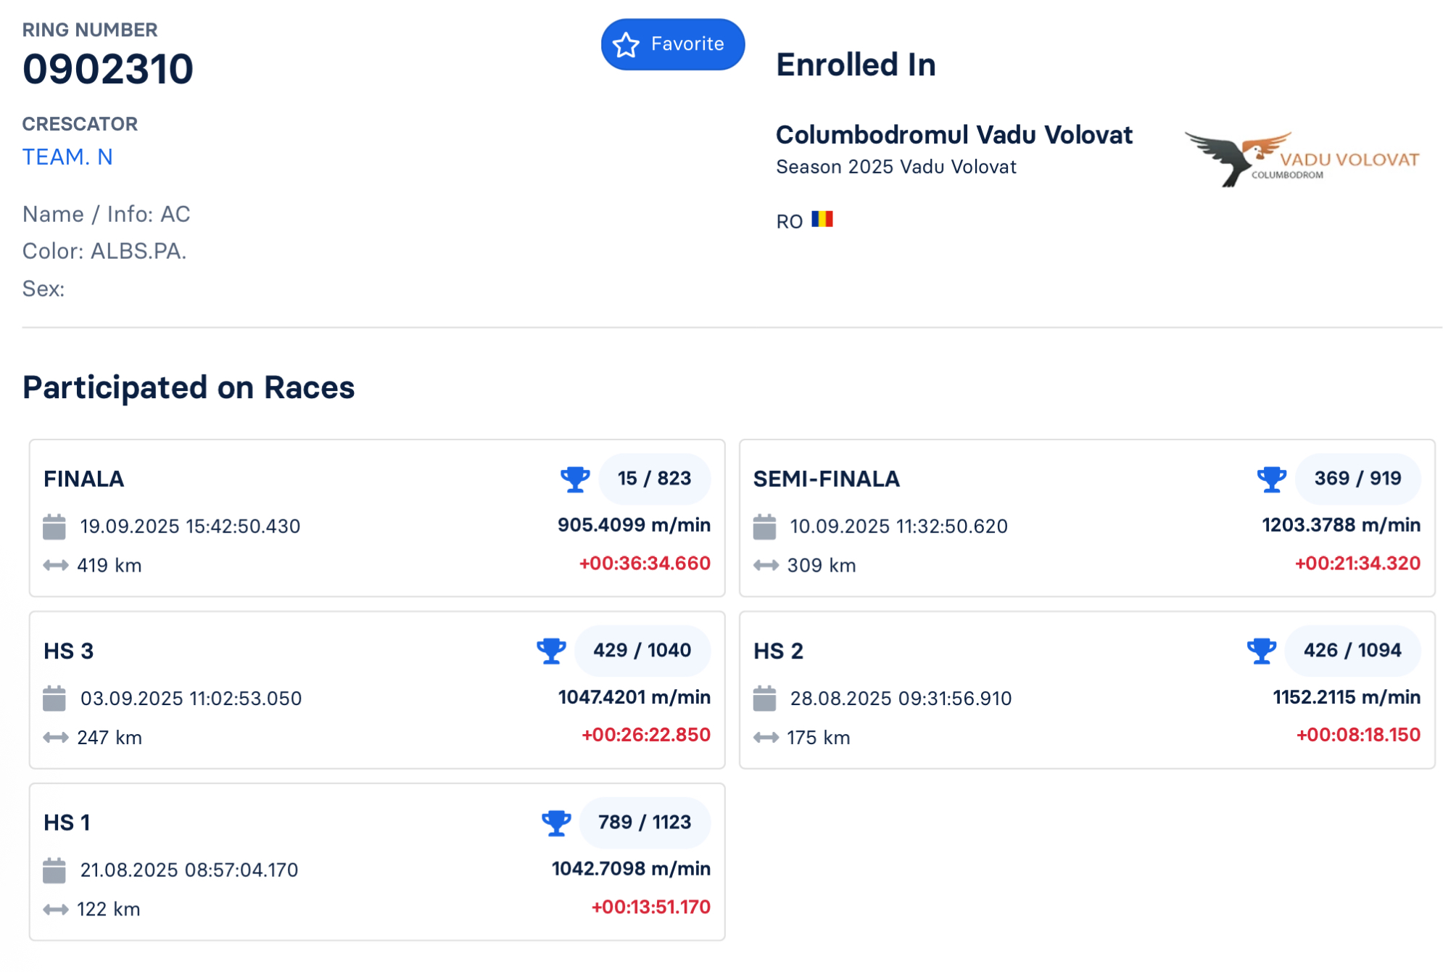1443x972 pixels.
Task: Open the Columbodromul Vadu Volovat title
Action: pos(953,135)
